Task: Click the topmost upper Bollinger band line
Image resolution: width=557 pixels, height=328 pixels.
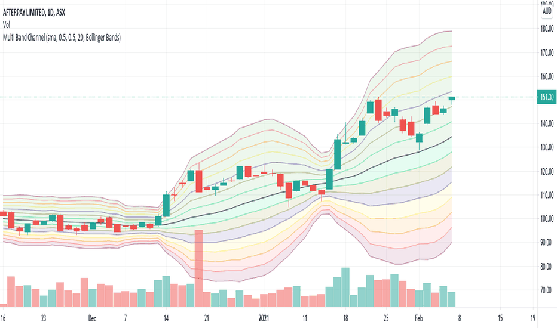Action: [x=419, y=45]
